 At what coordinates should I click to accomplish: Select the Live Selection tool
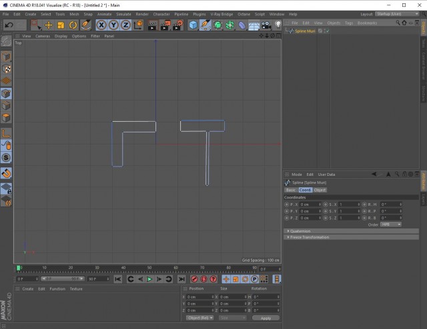[x=35, y=25]
